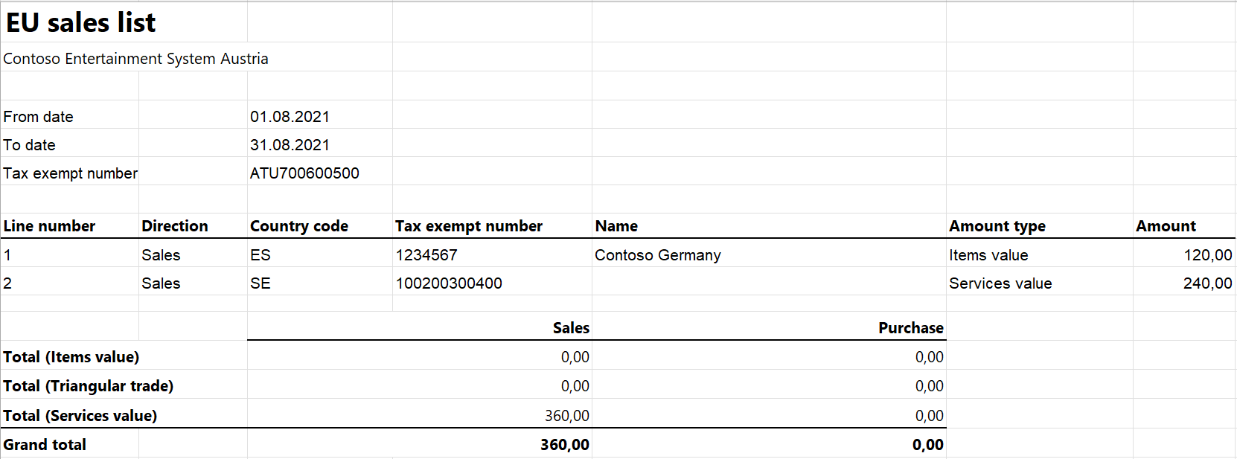The image size is (1237, 459).
Task: Click the to date value 31.08.2021
Action: [290, 145]
